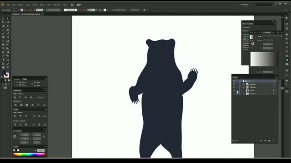Select the Eyedropper tool
291x163 pixels.
tap(3, 56)
